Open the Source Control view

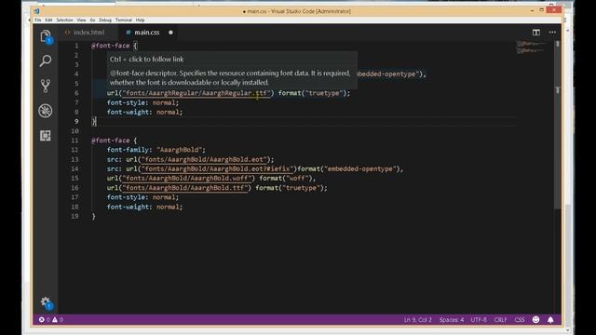(46, 86)
